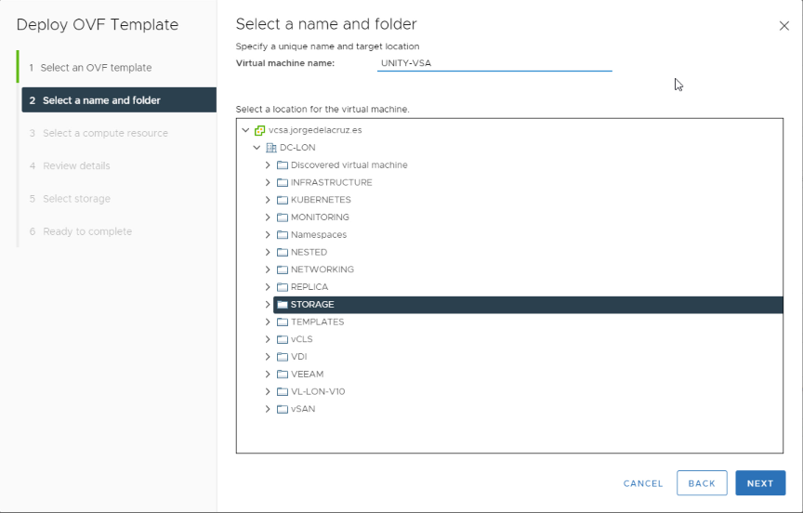The image size is (803, 513).
Task: Click the NEXT button
Action: tap(760, 483)
